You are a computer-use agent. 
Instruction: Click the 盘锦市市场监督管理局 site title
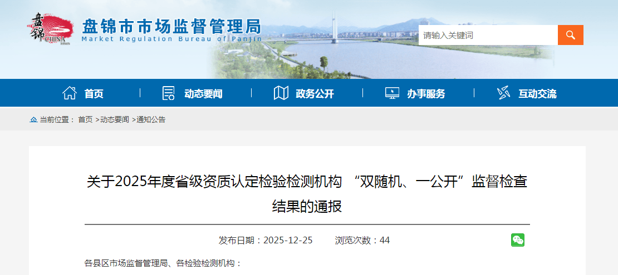[x=171, y=26]
